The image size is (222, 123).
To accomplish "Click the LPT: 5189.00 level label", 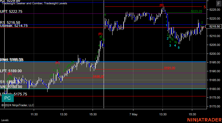I will [x=11, y=71].
